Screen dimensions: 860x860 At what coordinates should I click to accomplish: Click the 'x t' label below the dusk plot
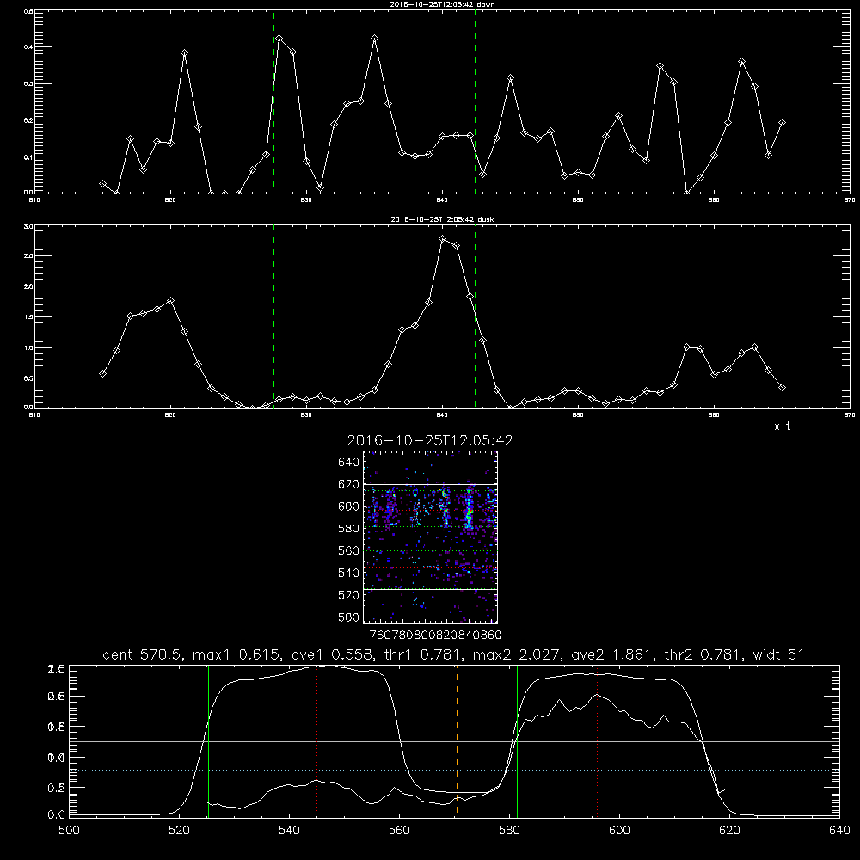click(782, 427)
